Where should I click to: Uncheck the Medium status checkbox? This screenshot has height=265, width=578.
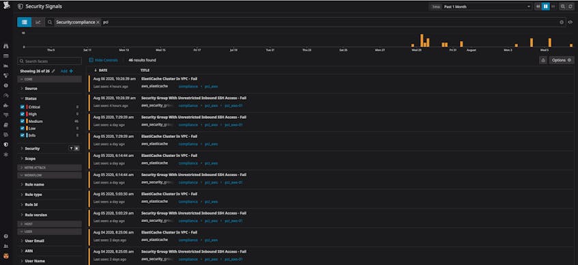click(23, 121)
